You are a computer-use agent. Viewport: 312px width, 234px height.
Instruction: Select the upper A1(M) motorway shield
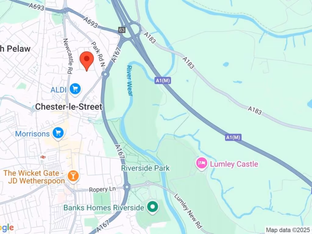[x=163, y=80]
